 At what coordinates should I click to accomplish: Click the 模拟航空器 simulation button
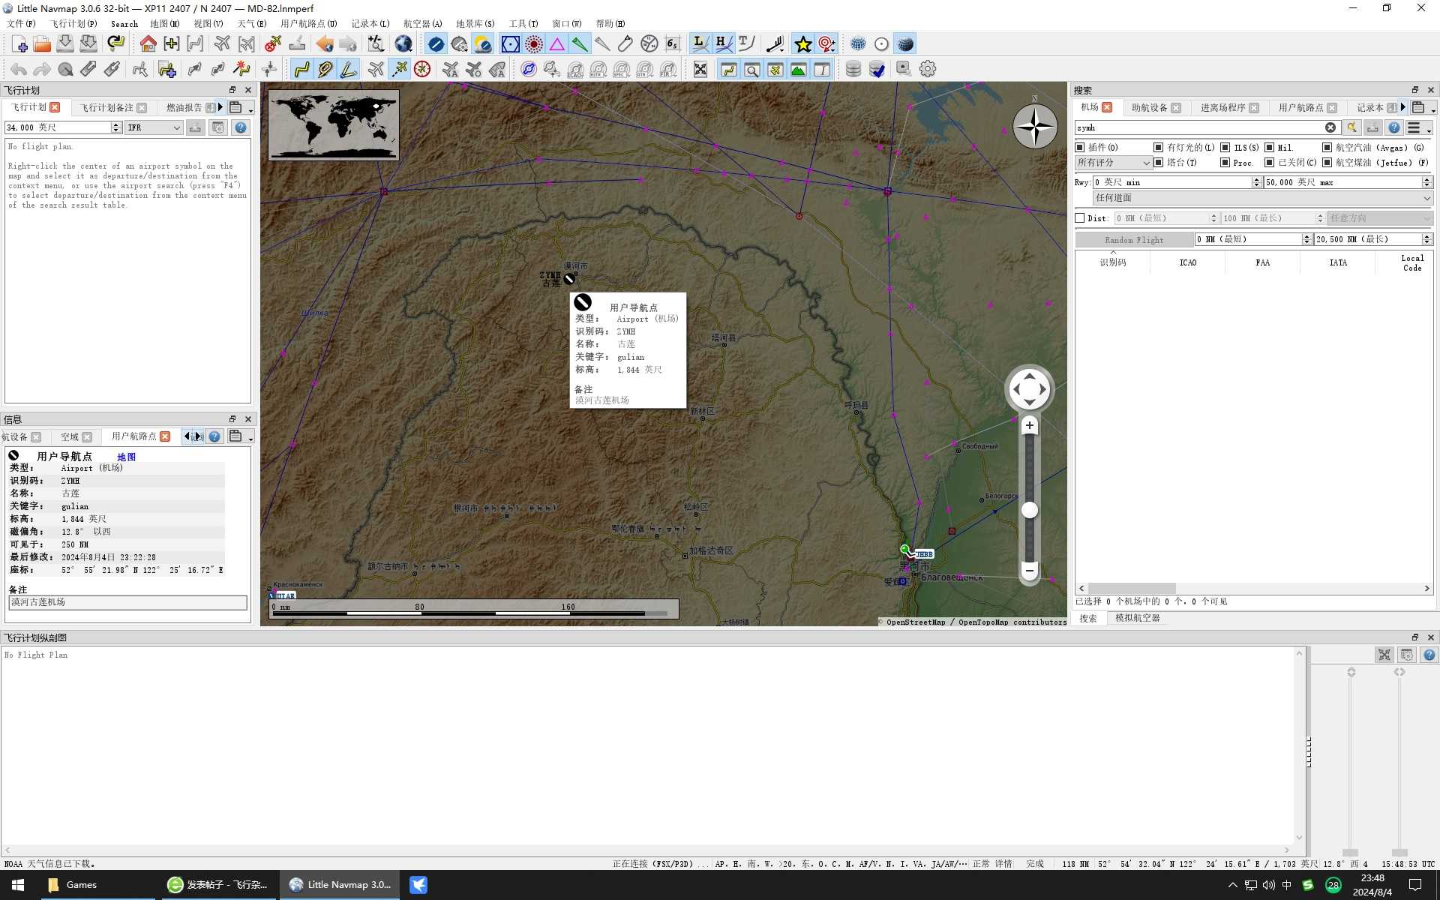pos(1138,617)
